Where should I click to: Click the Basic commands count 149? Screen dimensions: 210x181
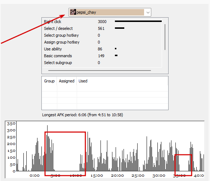point(101,56)
